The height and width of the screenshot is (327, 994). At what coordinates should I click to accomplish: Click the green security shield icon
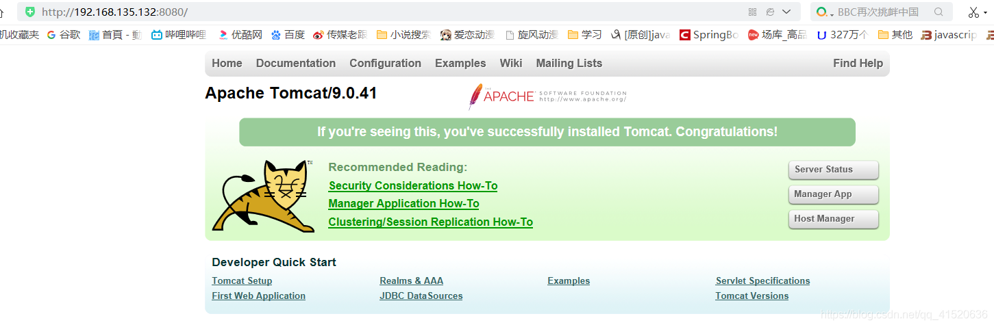[29, 12]
